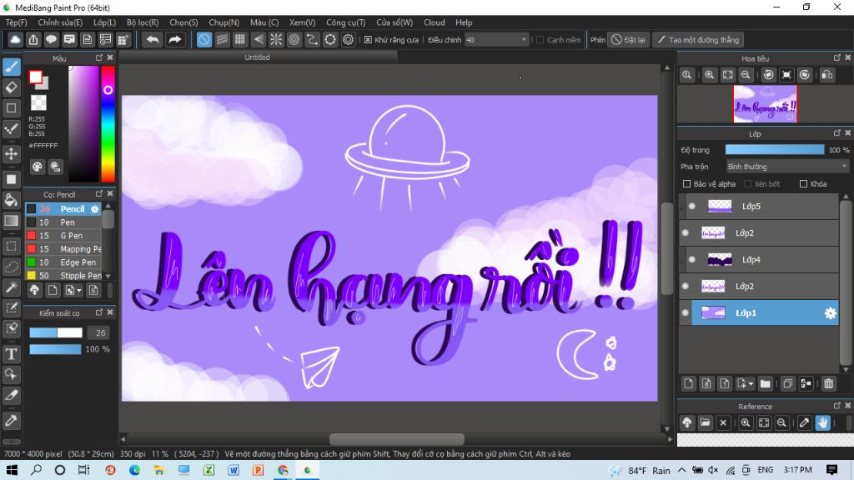The image size is (854, 480).
Task: Delete the selected layer with trash icon
Action: pyautogui.click(x=828, y=383)
